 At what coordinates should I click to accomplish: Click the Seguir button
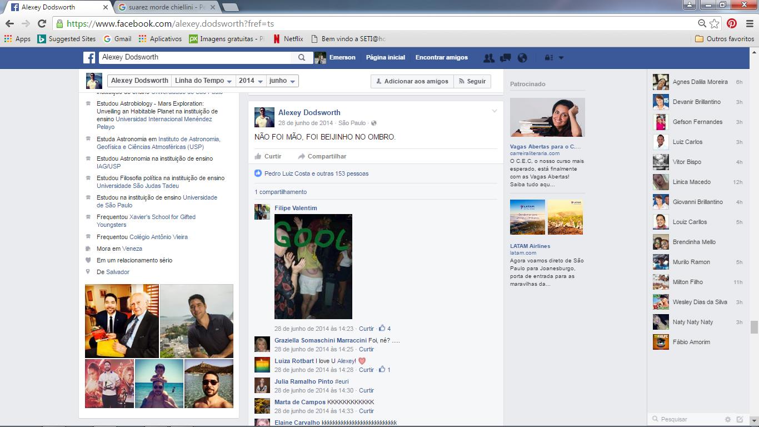[472, 81]
